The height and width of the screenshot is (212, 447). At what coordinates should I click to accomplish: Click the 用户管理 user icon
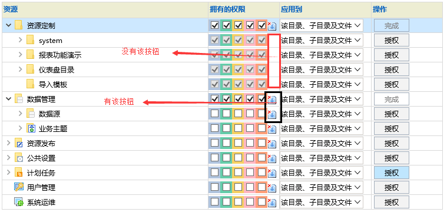19,187
